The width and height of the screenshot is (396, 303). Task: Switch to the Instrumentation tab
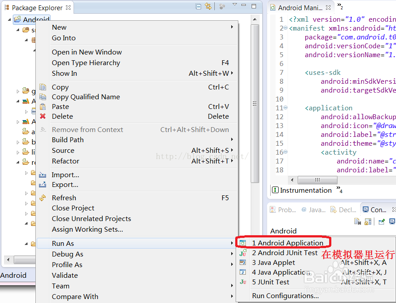302,190
